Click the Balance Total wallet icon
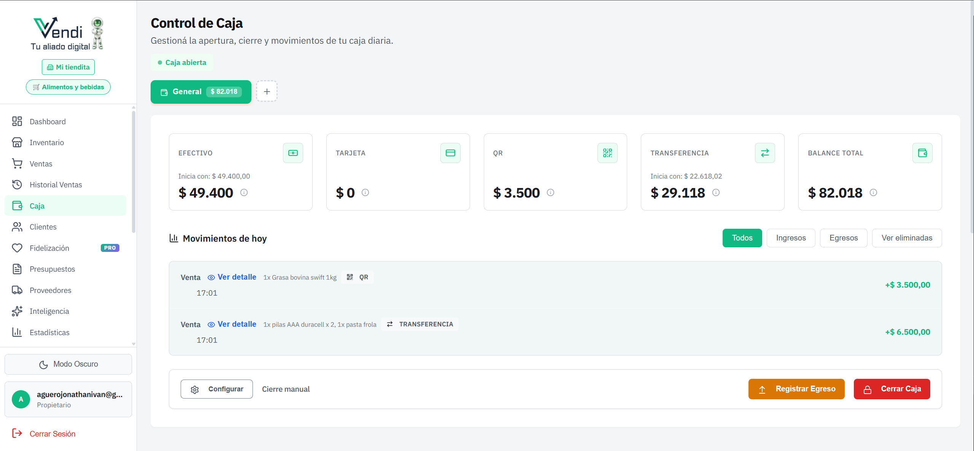Image resolution: width=974 pixels, height=451 pixels. 922,152
